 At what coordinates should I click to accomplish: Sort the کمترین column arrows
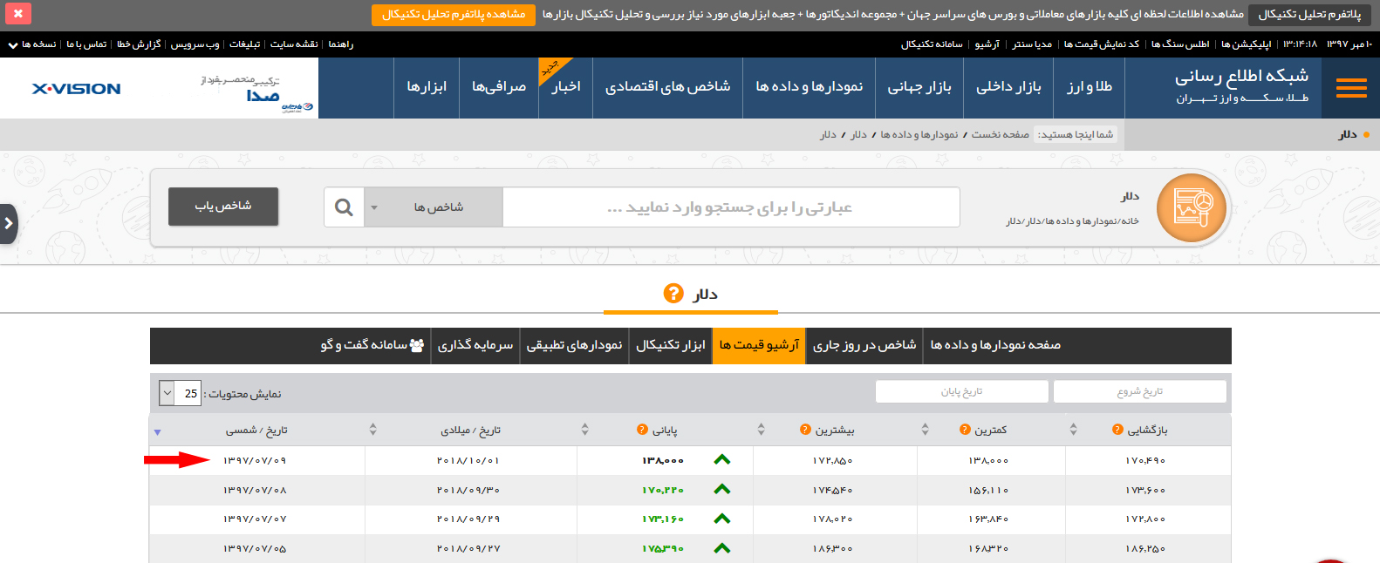click(926, 430)
